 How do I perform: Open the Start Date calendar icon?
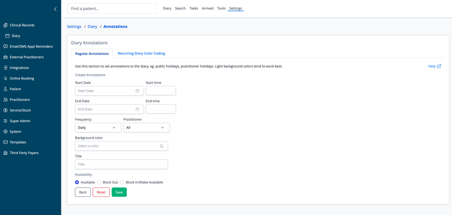click(137, 91)
